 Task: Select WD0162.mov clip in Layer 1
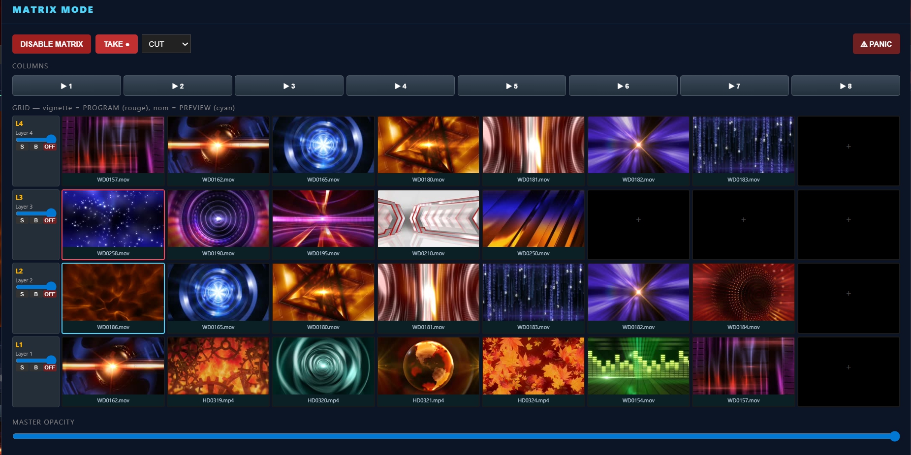(x=113, y=372)
